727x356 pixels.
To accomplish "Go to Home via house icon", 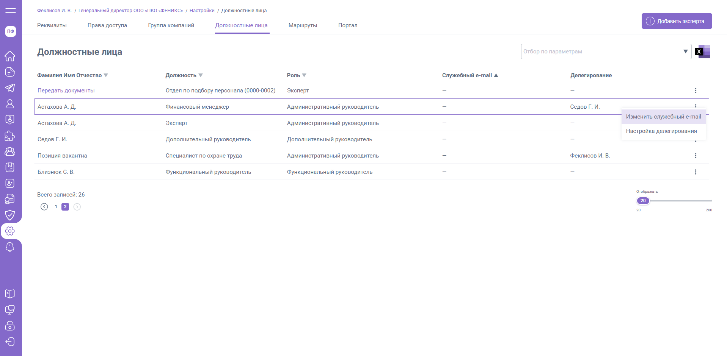I will pyautogui.click(x=10, y=56).
